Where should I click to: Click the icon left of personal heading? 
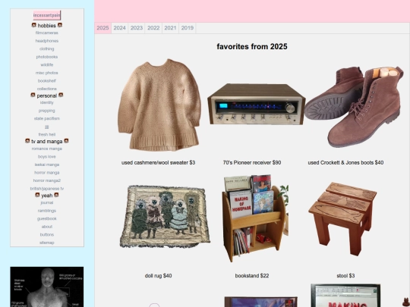click(x=33, y=95)
